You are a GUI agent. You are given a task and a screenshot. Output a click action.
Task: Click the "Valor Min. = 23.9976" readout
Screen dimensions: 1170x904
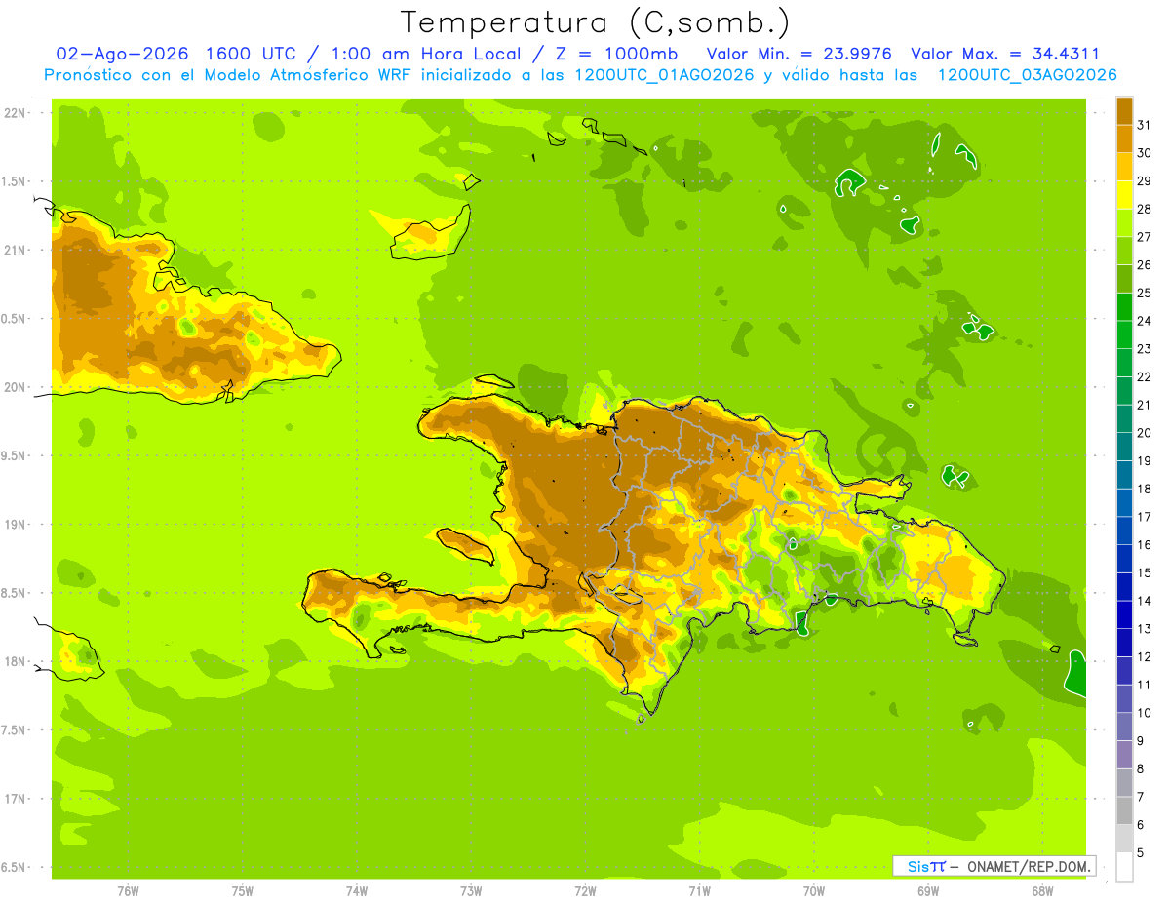799,54
